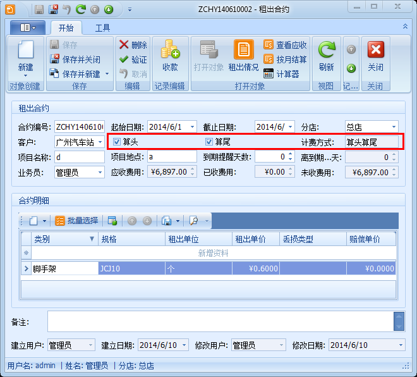The width and height of the screenshot is (417, 377).
Task: Toggle the 算头 checkbox
Action: click(117, 142)
